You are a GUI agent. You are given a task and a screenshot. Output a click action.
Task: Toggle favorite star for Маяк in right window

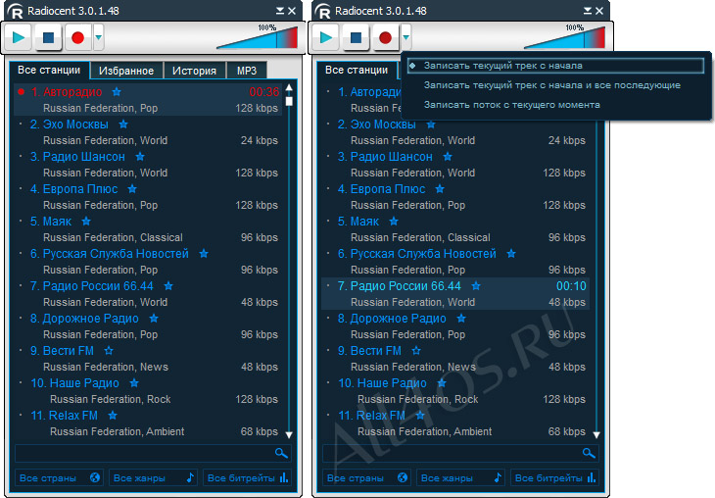pyautogui.click(x=394, y=222)
